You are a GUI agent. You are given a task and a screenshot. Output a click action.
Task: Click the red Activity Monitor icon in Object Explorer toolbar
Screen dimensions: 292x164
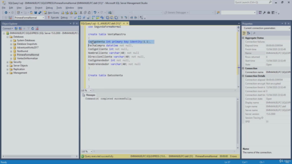click(x=37, y=28)
